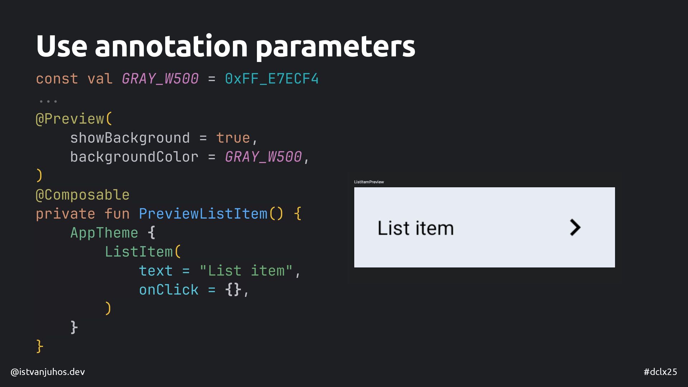This screenshot has width=688, height=387.
Task: Click the GRAY_W500 constant declaration
Action: point(160,78)
